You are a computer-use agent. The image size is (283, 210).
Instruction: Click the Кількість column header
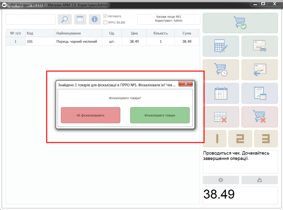161,33
